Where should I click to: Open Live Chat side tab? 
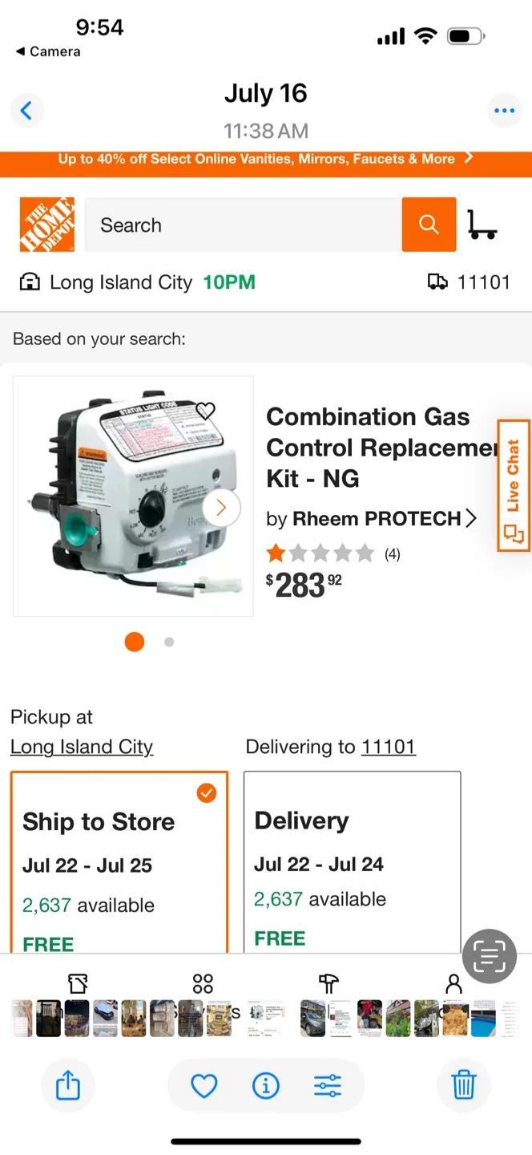click(x=514, y=486)
